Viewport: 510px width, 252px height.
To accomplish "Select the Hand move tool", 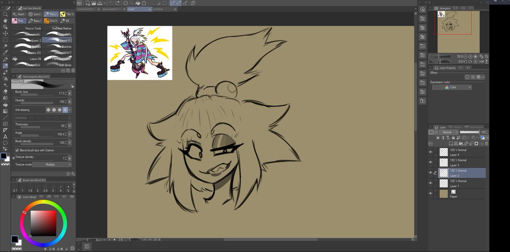I will [5, 20].
